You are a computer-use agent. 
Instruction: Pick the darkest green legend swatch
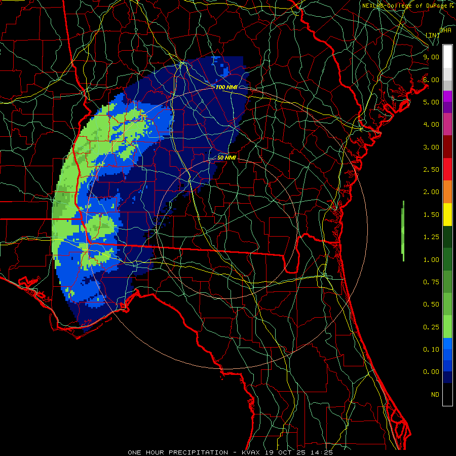click(x=447, y=237)
